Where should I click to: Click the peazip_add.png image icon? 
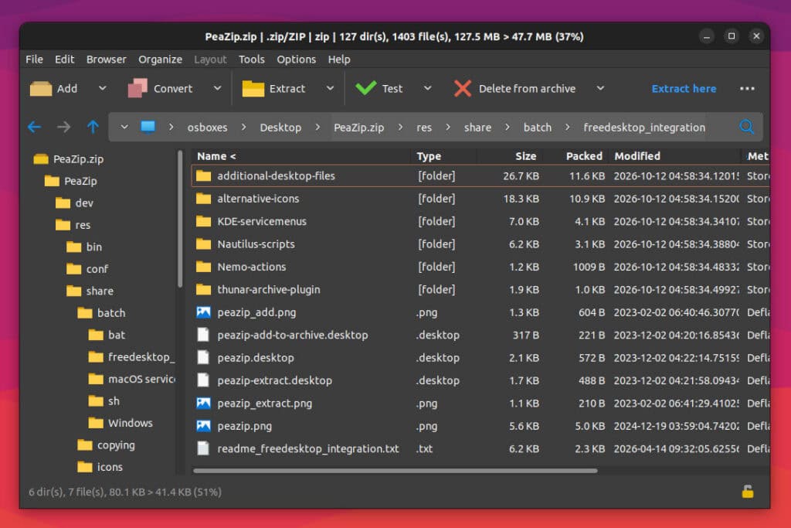tap(203, 312)
